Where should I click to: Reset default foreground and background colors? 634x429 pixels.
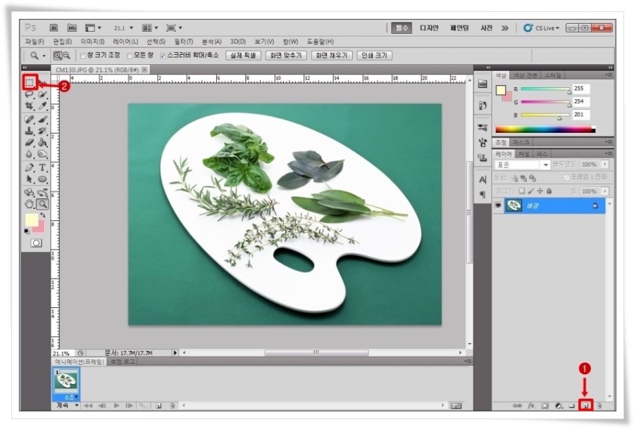pos(27,231)
